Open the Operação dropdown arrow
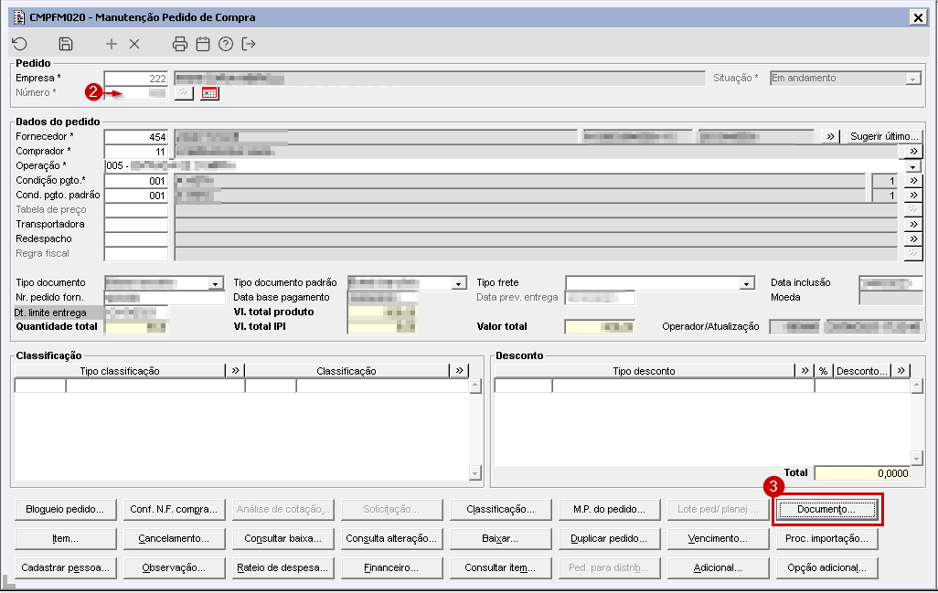This screenshot has width=938, height=593. [x=913, y=166]
